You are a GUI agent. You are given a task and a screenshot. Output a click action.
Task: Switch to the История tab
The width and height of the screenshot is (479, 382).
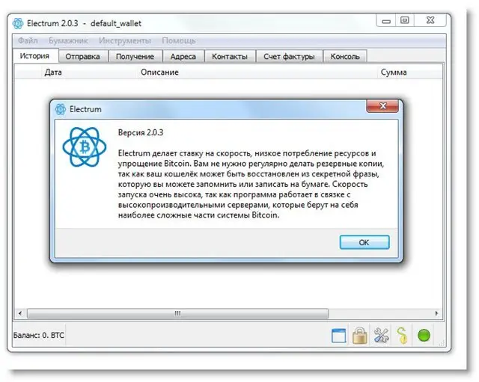click(34, 56)
